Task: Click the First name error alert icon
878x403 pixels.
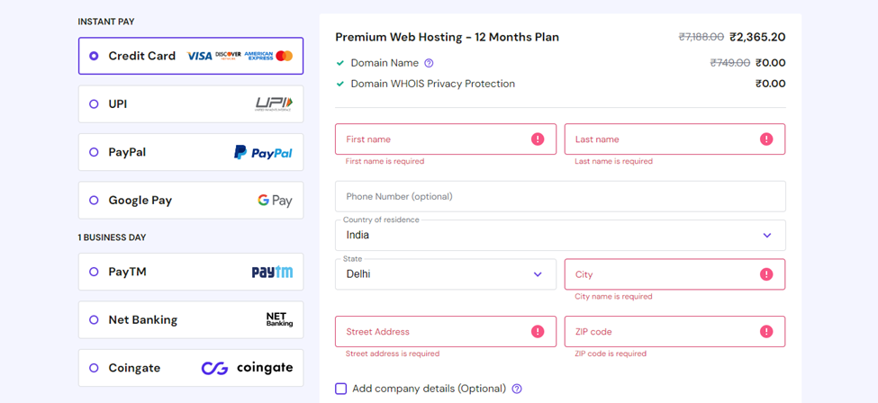Action: (x=538, y=139)
